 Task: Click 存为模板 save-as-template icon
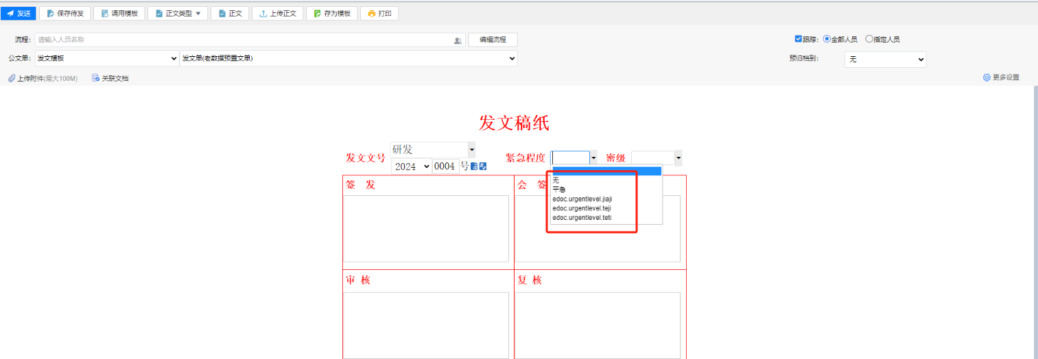(x=318, y=14)
